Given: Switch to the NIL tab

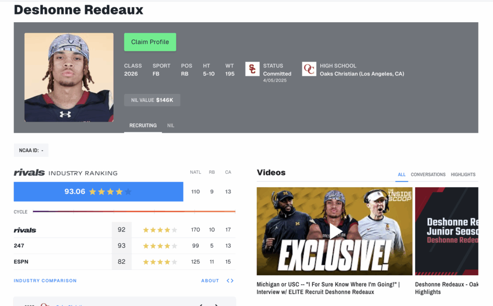Looking at the screenshot, I should click(x=171, y=126).
